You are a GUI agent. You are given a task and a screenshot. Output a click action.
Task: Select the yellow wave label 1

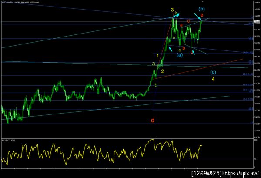pos(157,56)
